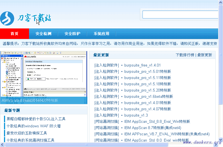The height and width of the screenshot is (147, 223).
Task: Click the 刀客下载站 site logo
Action: click(x=26, y=18)
